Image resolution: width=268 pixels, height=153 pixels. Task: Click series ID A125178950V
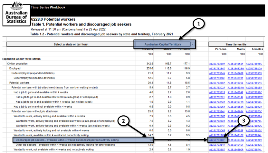(254, 73)
